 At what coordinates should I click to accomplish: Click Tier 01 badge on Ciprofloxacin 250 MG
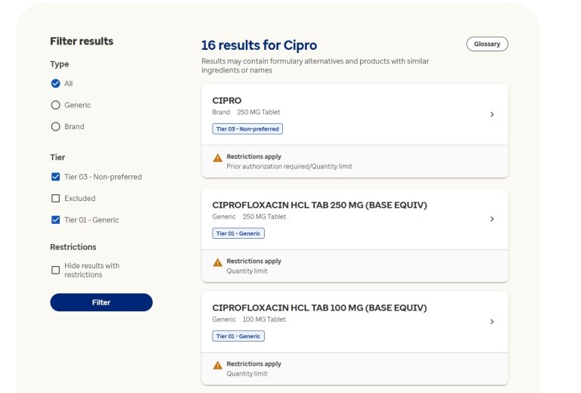tap(238, 234)
